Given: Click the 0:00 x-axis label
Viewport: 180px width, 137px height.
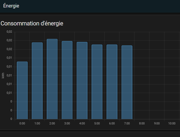Looking at the screenshot, I should click(22, 123).
